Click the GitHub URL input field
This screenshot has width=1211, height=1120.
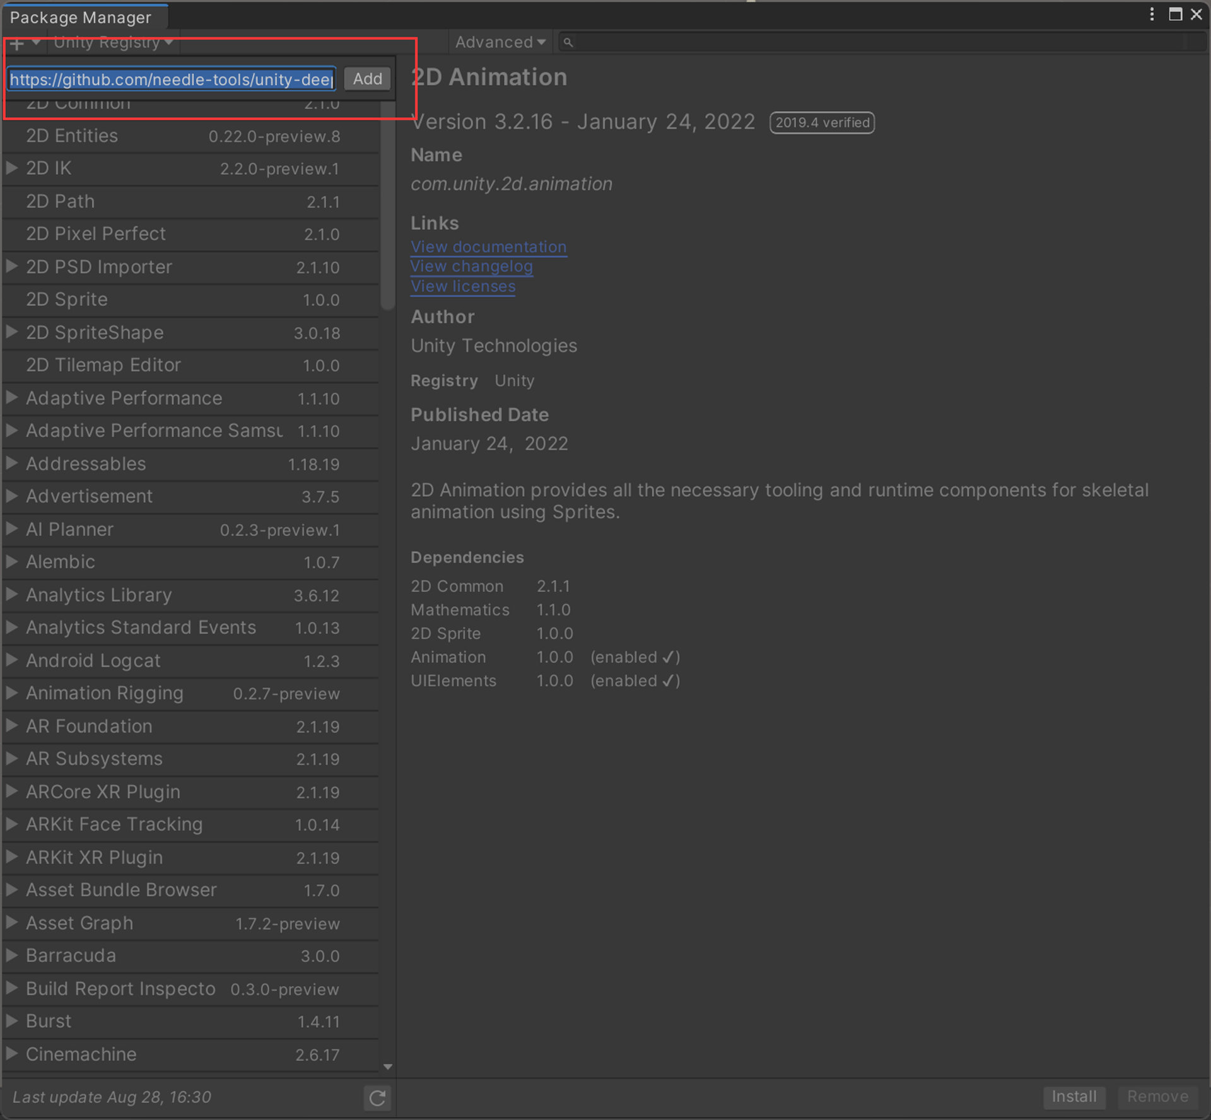click(170, 79)
